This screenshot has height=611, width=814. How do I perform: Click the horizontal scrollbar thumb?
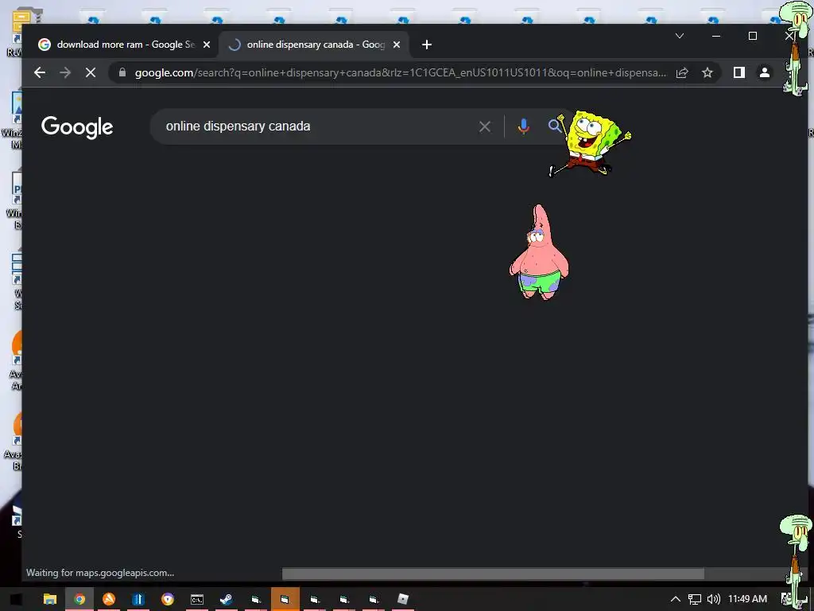pos(493,574)
